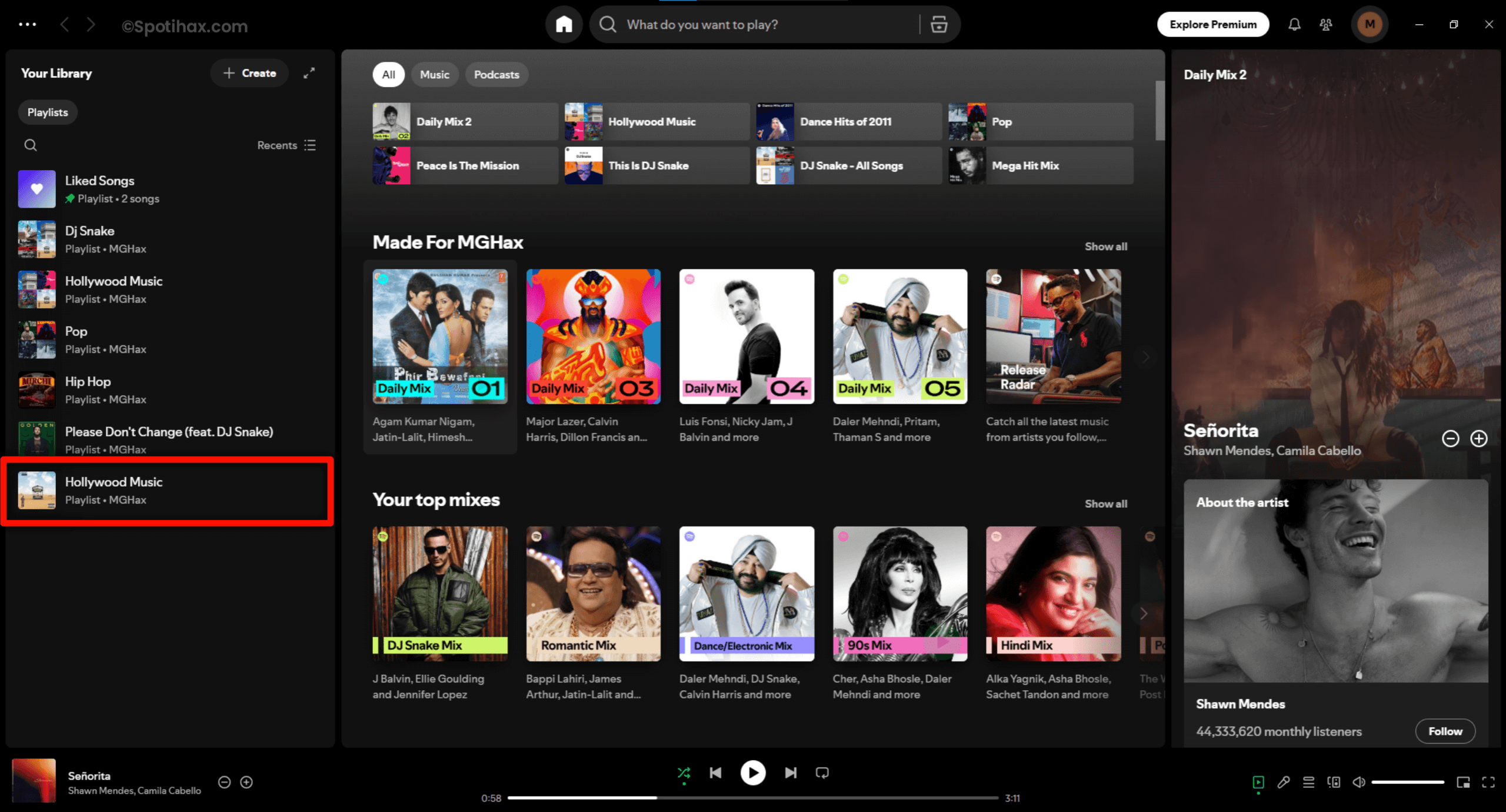Show all Your top mixes
1506x812 pixels.
tap(1106, 504)
